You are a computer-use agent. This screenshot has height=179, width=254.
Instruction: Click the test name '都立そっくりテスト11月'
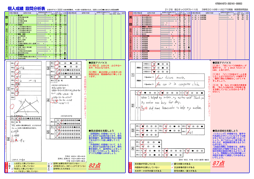(186, 10)
